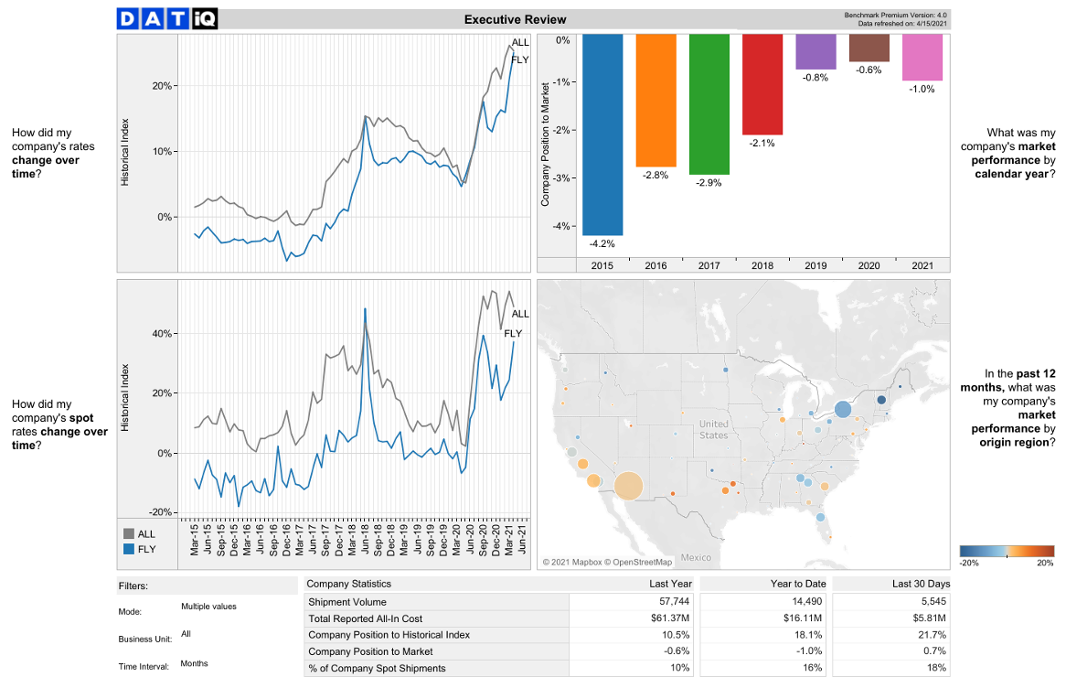Image resolution: width=1066 pixels, height=688 pixels.
Task: Select the 2017 green bar
Action: (x=709, y=104)
